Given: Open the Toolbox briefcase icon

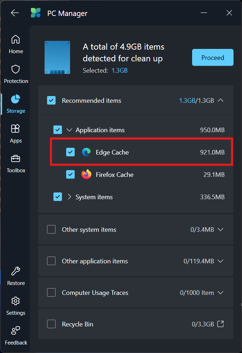Looking at the screenshot, I should [16, 158].
